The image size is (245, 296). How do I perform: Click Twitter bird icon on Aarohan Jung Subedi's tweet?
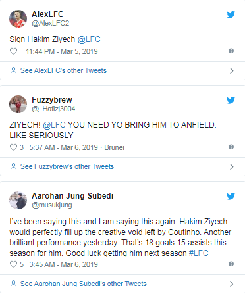[231, 196]
